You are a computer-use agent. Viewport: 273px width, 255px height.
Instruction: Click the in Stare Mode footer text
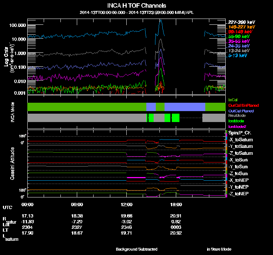pyautogui.click(x=219, y=249)
